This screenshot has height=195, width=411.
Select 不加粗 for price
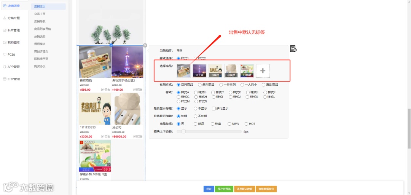point(195,116)
